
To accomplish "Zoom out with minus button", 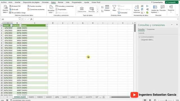I will [x=159, y=100].
